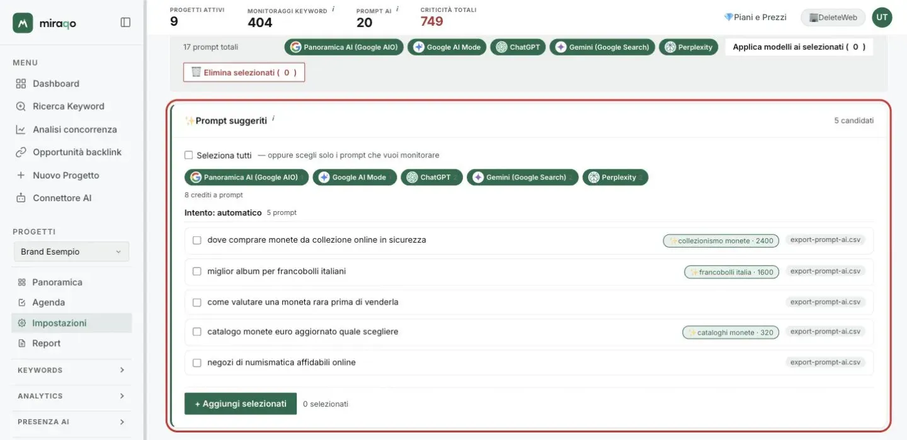Open Piani e Prezzi
The image size is (907, 440).
tap(755, 17)
